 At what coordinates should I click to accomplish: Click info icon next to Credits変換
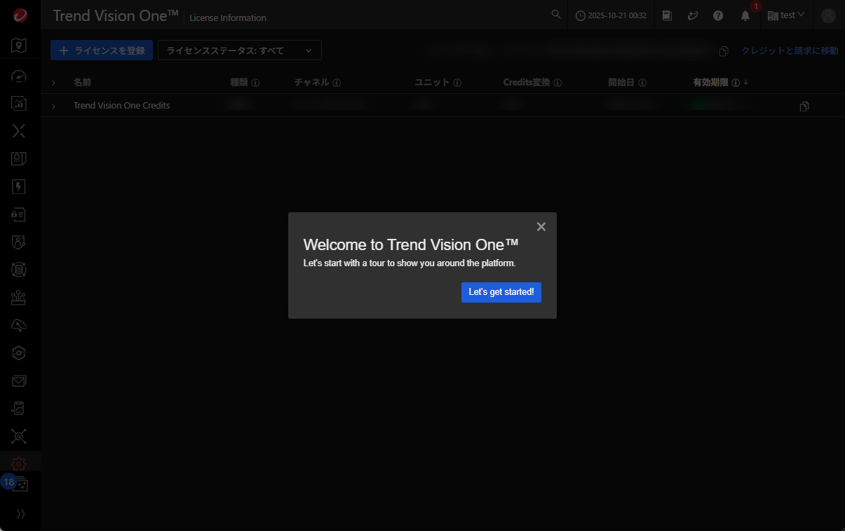click(557, 83)
